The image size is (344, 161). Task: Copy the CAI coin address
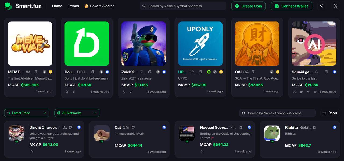(x=253, y=72)
